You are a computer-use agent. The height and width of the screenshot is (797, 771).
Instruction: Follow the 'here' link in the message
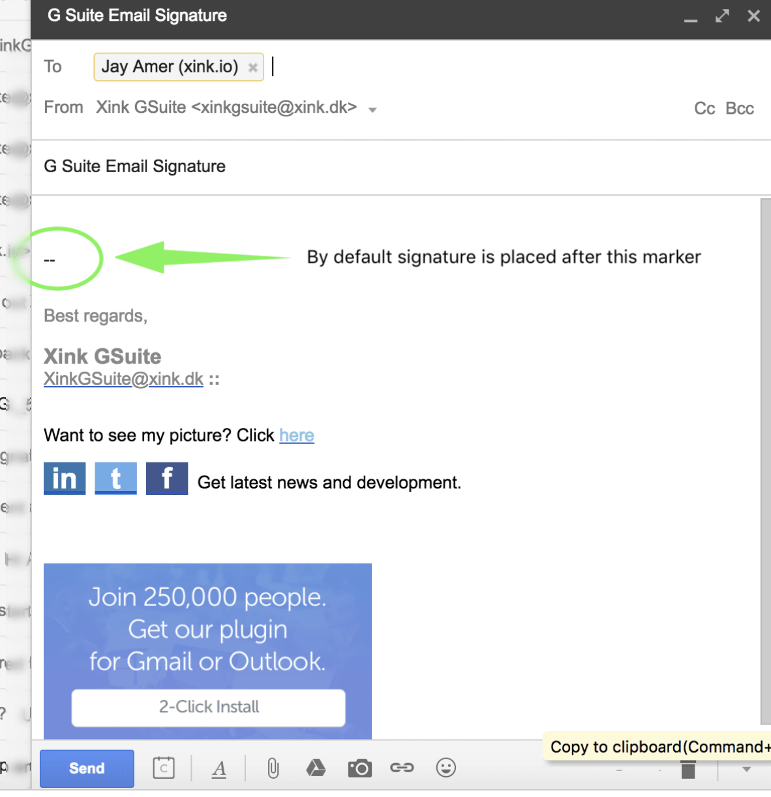pos(296,435)
